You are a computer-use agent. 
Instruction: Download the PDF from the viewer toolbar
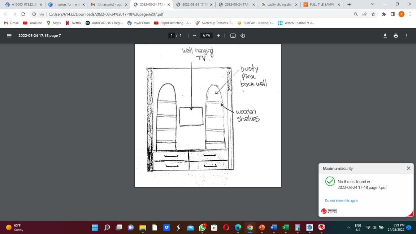coord(385,35)
